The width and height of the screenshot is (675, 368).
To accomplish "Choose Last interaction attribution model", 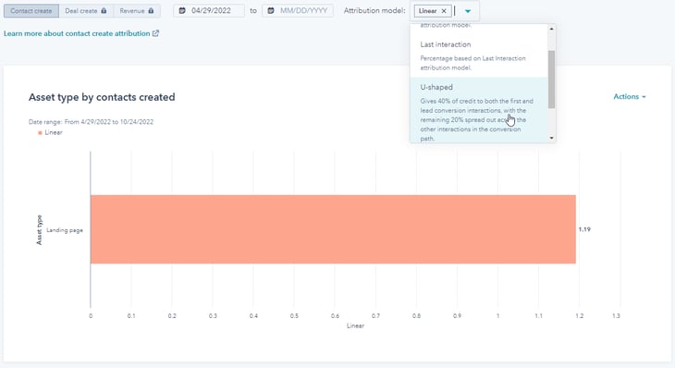I will [479, 55].
